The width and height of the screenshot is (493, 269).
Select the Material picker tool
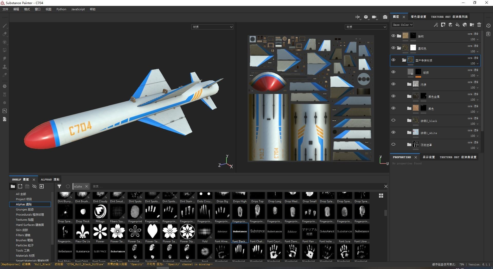(5, 75)
